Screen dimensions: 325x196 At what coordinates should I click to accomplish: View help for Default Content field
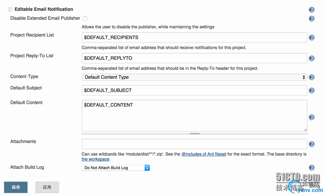point(311,117)
